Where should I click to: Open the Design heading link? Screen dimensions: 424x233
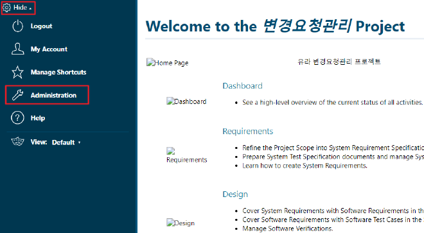(x=235, y=194)
